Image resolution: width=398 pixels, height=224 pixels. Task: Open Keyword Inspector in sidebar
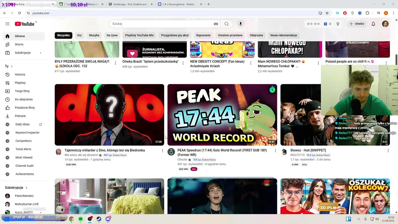coord(24,133)
